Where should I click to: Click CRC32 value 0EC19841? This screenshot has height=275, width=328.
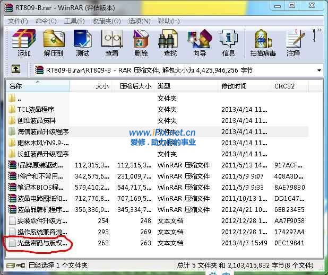pyautogui.click(x=289, y=243)
